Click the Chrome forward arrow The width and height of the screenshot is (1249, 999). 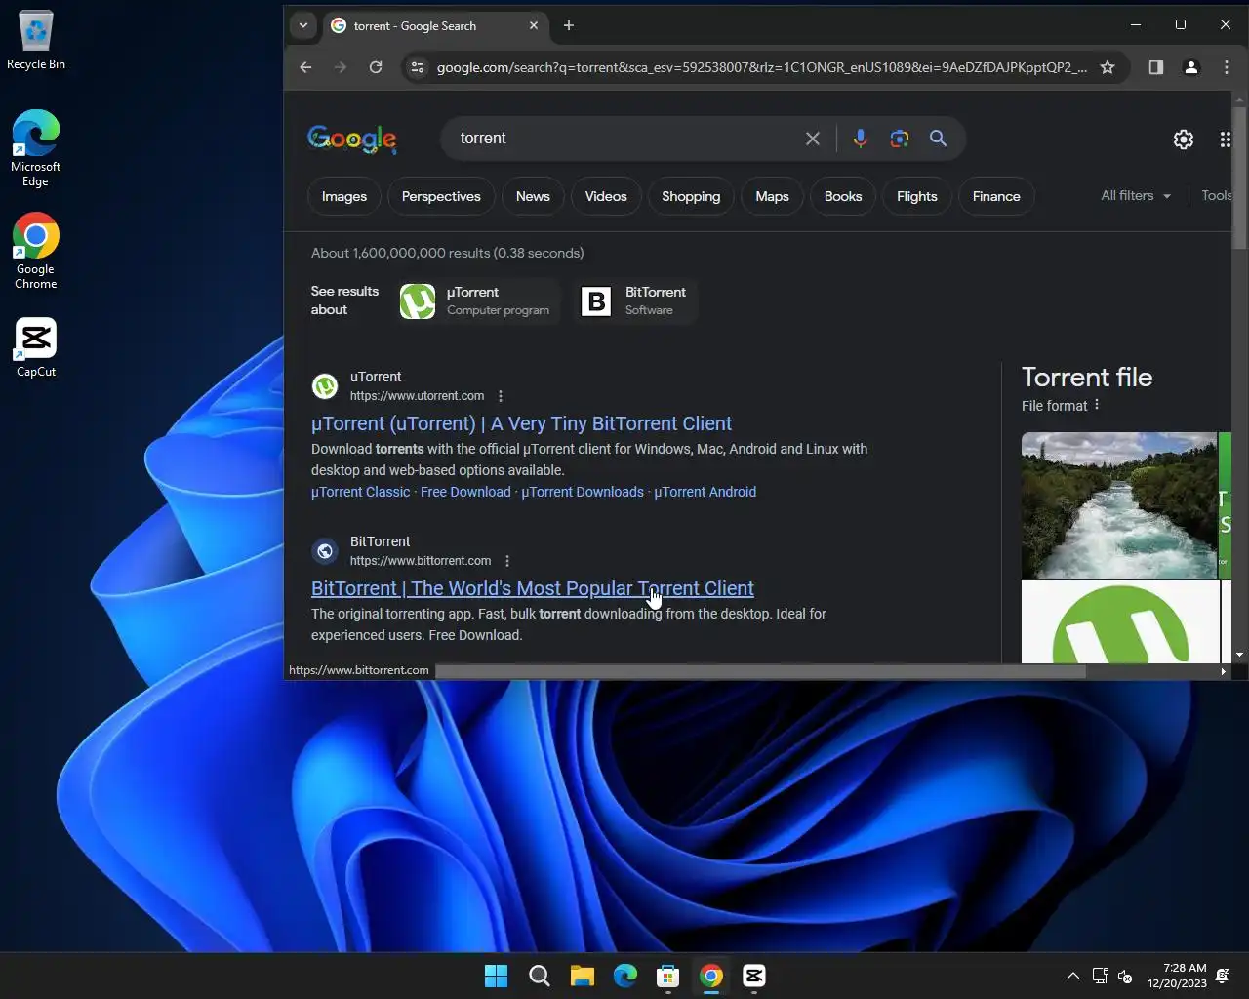pos(341,67)
